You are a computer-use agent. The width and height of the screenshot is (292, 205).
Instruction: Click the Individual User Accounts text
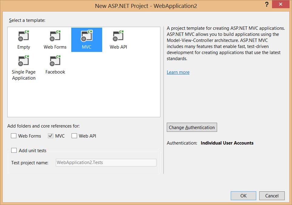[227, 143]
